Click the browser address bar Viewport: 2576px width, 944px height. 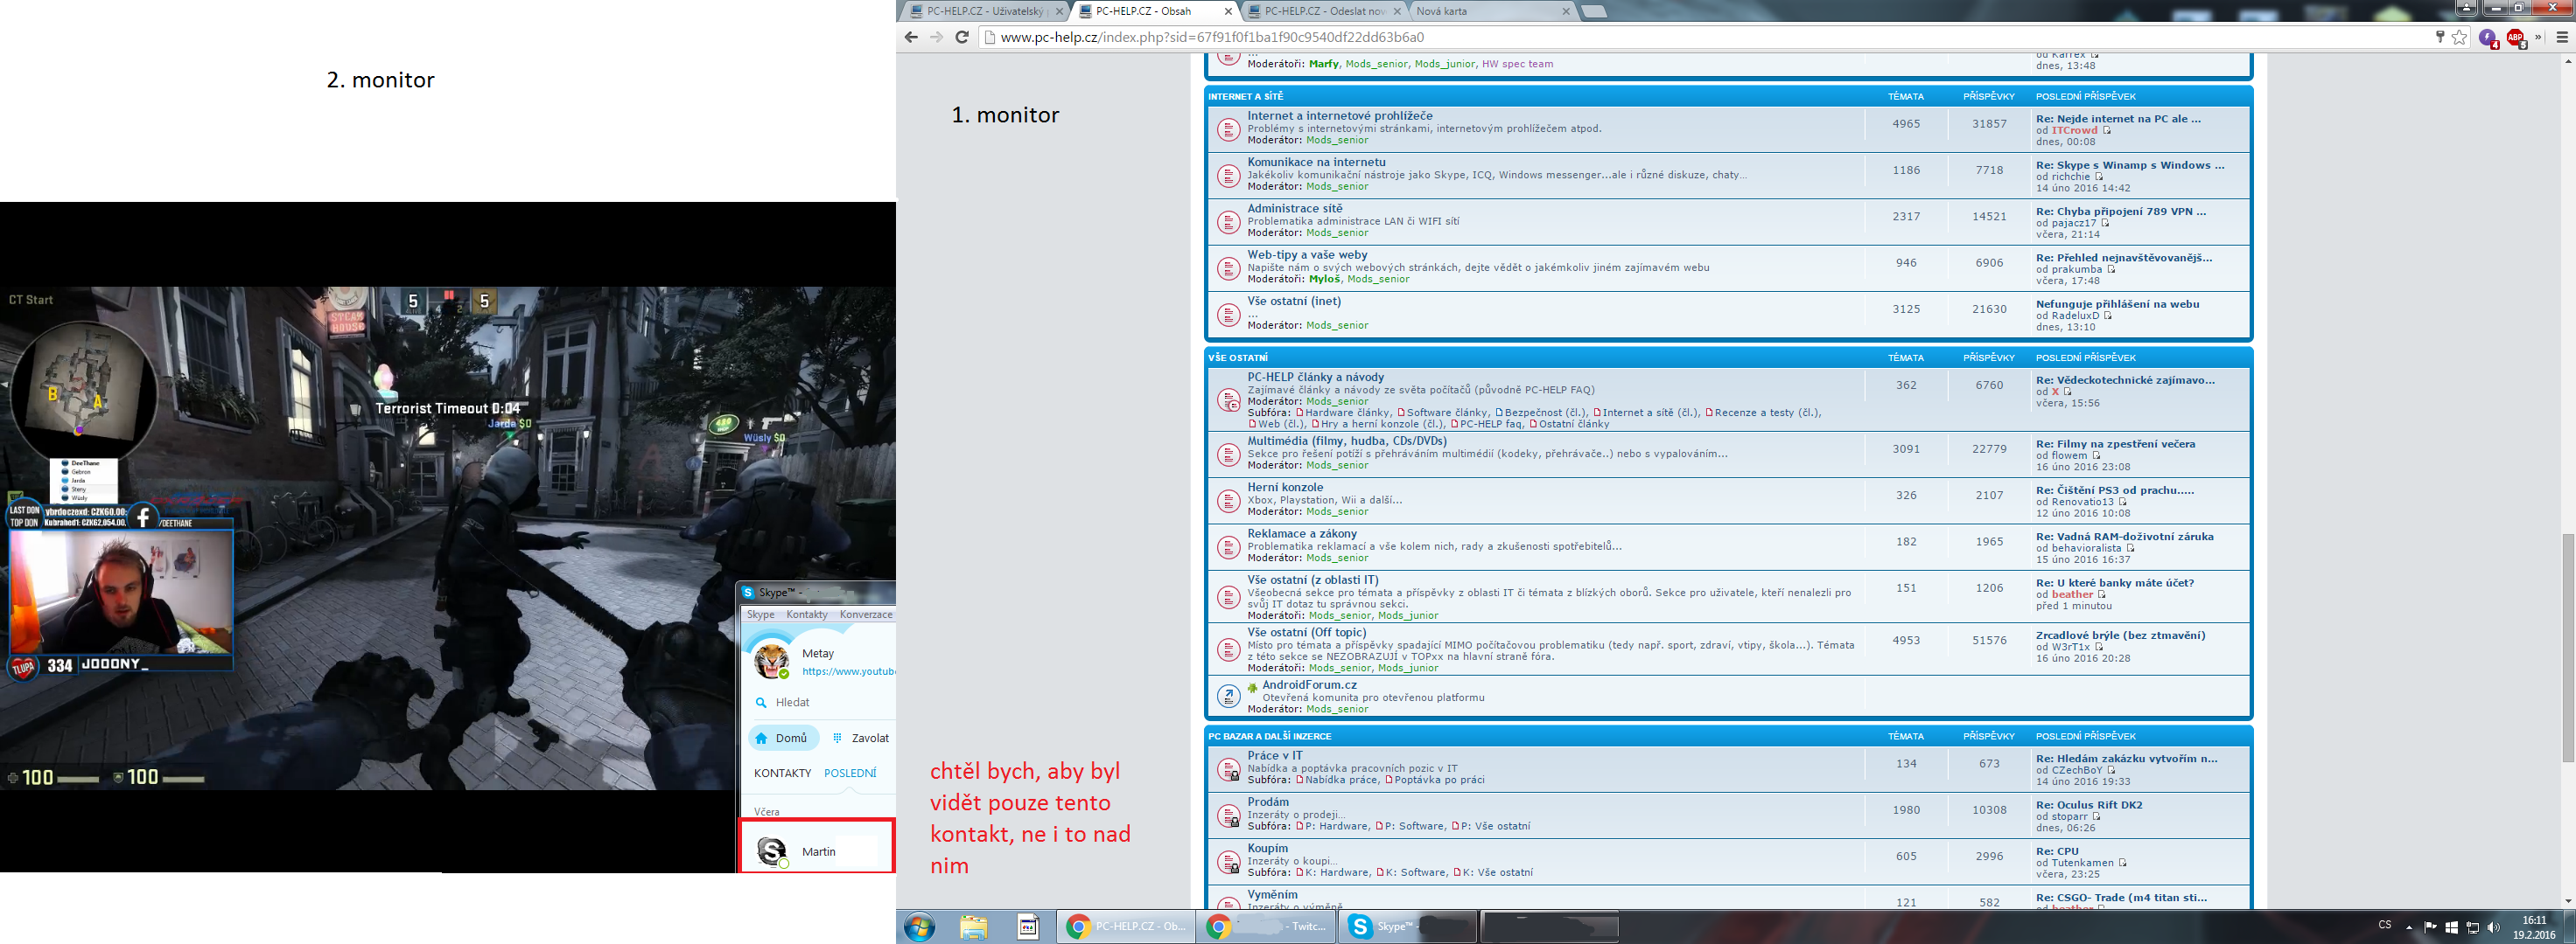coord(1700,37)
